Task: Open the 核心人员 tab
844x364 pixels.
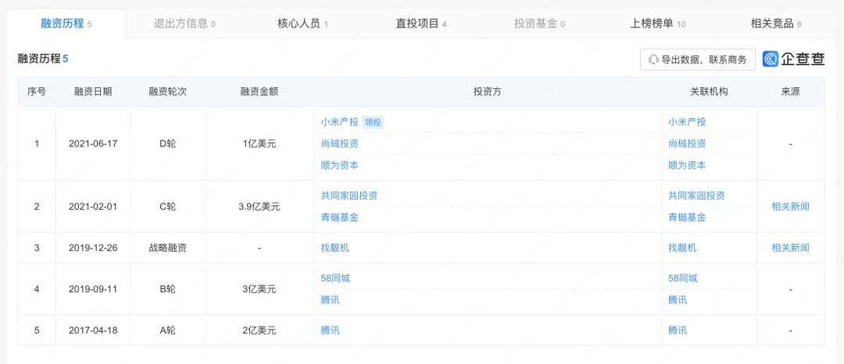Action: pyautogui.click(x=302, y=23)
